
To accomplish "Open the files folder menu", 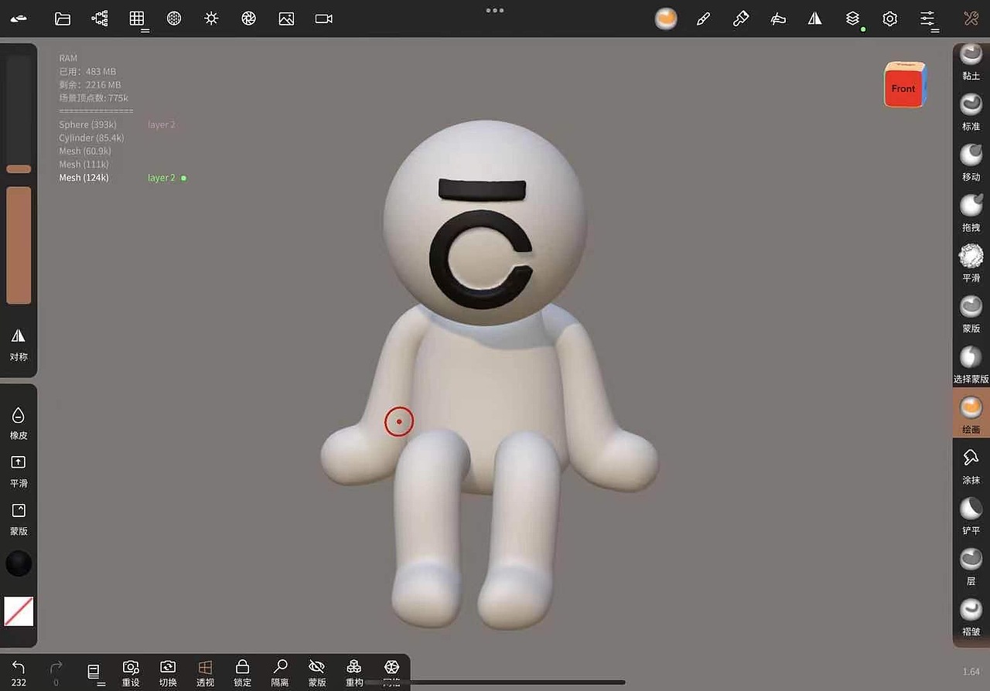I will coord(63,19).
